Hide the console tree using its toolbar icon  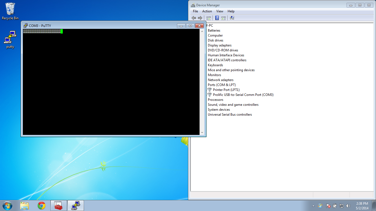pyautogui.click(x=209, y=18)
